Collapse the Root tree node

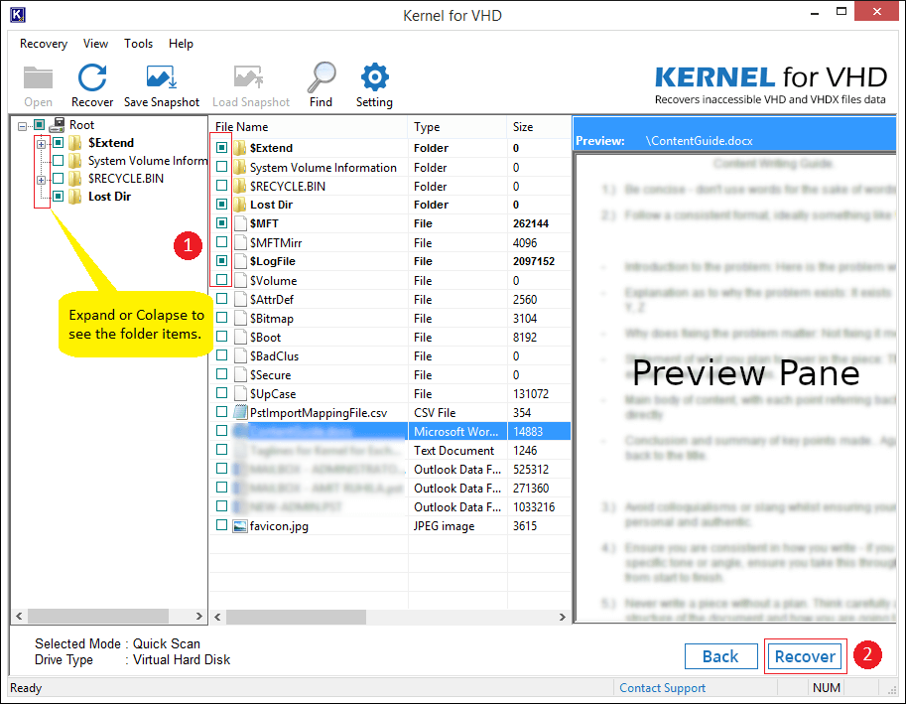pyautogui.click(x=22, y=125)
